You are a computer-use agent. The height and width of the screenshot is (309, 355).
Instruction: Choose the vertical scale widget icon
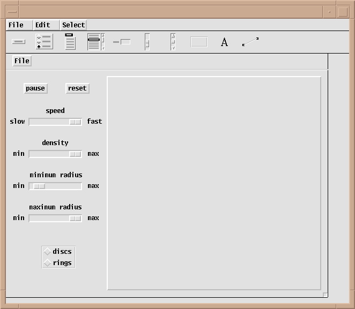point(147,42)
